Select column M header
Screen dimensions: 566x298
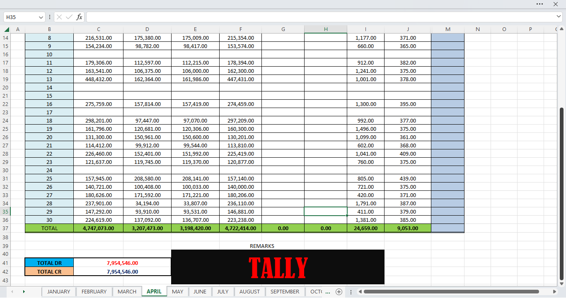(448, 29)
